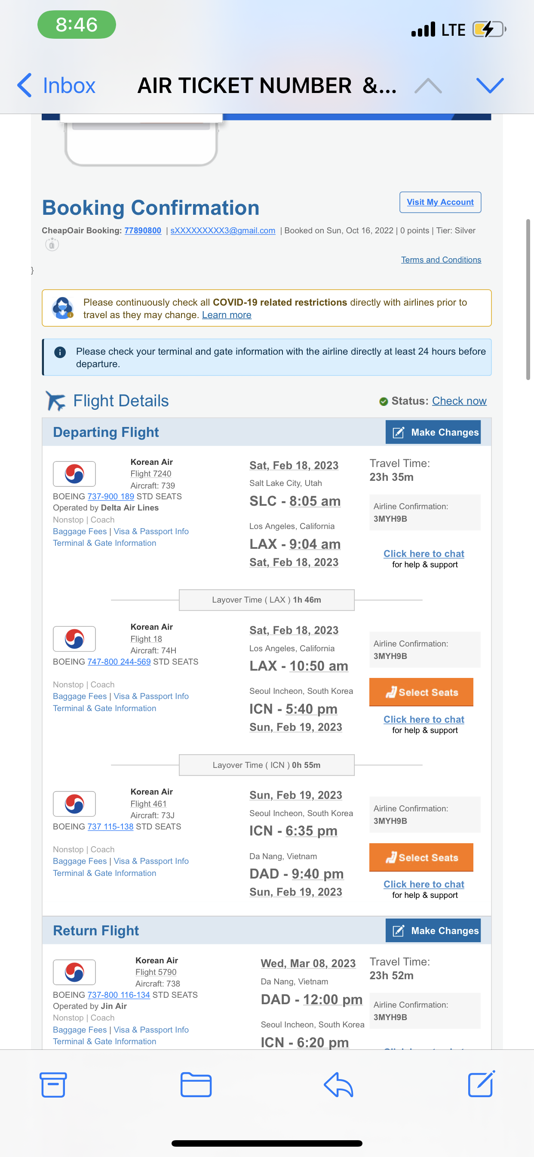Select Seats for LAX to ICN flight
The width and height of the screenshot is (534, 1157).
(421, 692)
